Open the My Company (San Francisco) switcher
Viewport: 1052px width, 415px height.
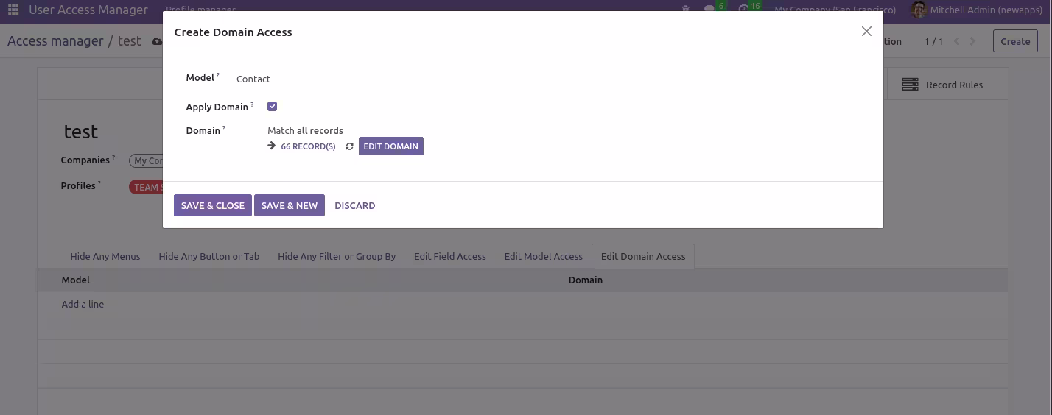tap(835, 10)
